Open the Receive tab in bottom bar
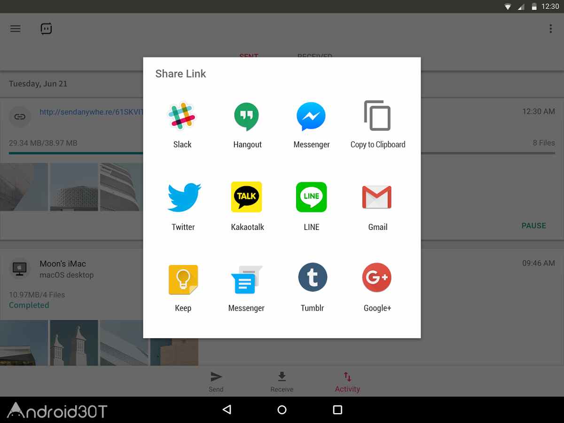The image size is (564, 423). pos(282,382)
